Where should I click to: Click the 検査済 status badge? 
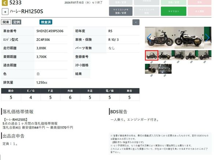[46, 22]
